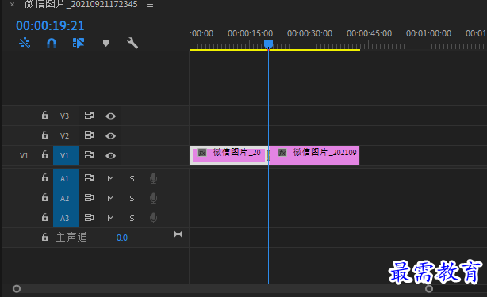Viewport: 487px width, 297px height.
Task: Click the edit point between the two clips
Action: pyautogui.click(x=269, y=155)
